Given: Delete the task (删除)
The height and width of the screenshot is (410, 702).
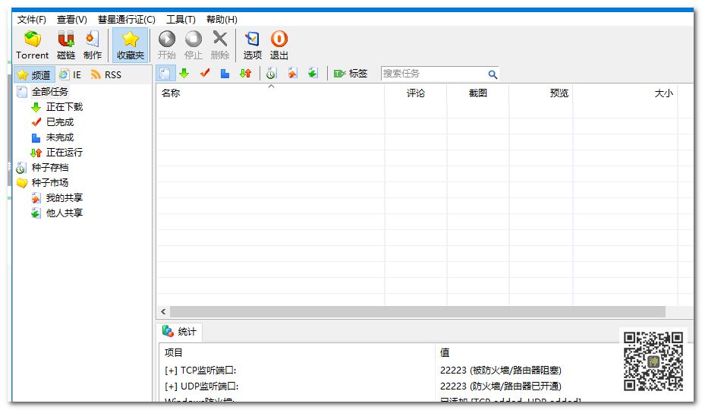Looking at the screenshot, I should [x=220, y=45].
